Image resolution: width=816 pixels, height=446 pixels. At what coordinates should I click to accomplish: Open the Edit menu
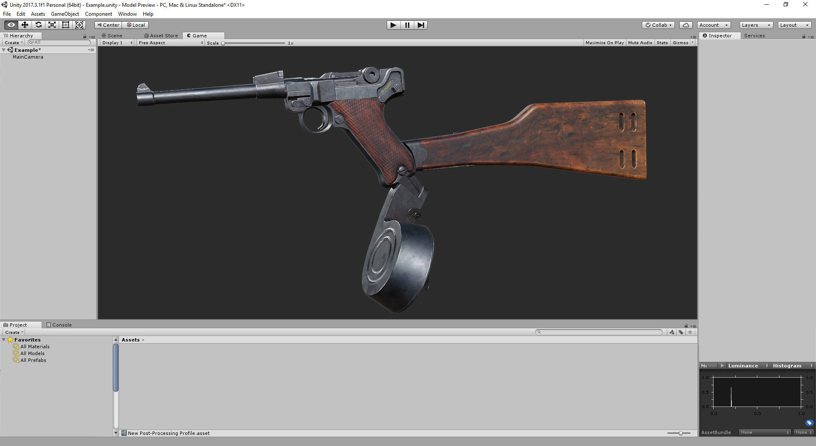pyautogui.click(x=21, y=14)
